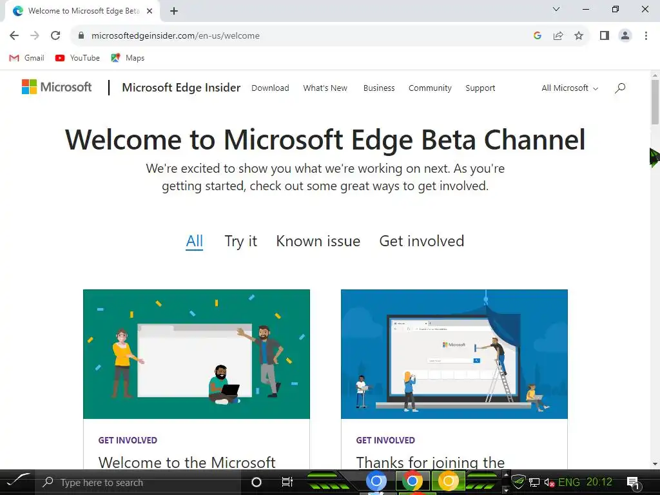Open the YouTube bookmark
This screenshot has height=495, width=660.
(77, 58)
